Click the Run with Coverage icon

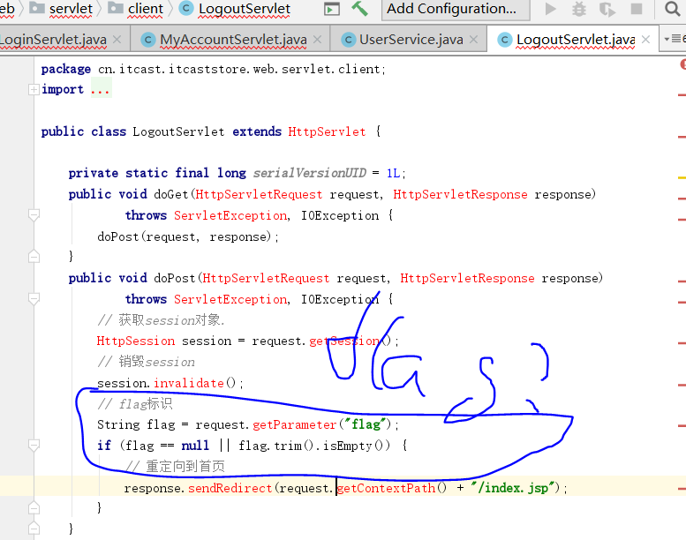pos(607,9)
